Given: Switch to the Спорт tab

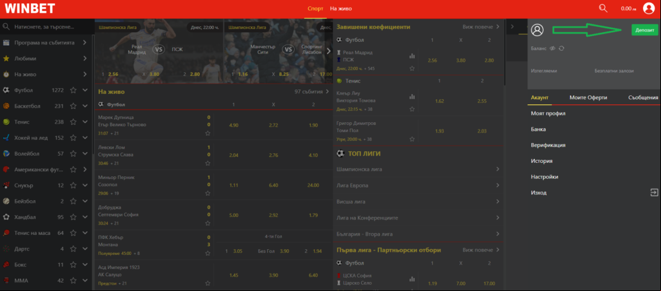Looking at the screenshot, I should tap(315, 8).
